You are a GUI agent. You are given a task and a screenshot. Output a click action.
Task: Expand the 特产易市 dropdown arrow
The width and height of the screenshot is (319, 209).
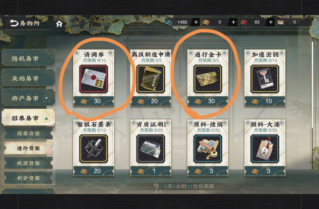pyautogui.click(x=46, y=98)
